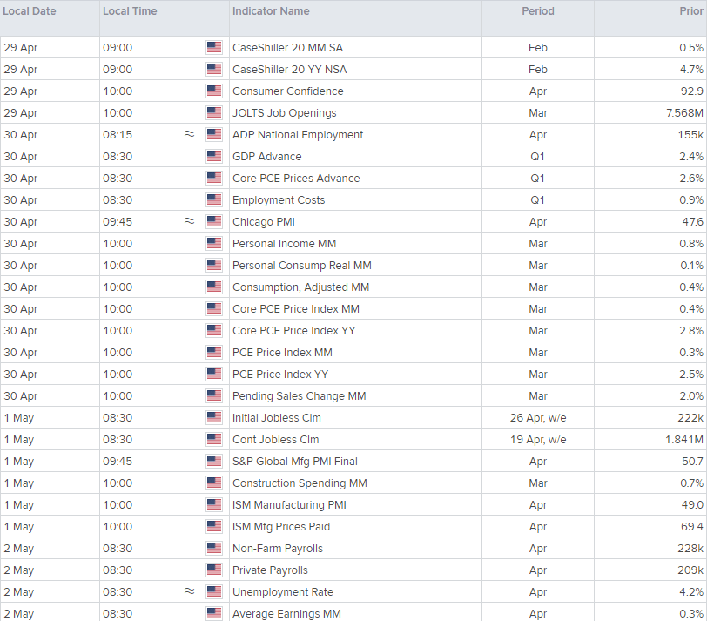Viewport: 707px width, 621px height.
Task: Click the PCE Price Index YY indicator name
Action: tap(280, 375)
